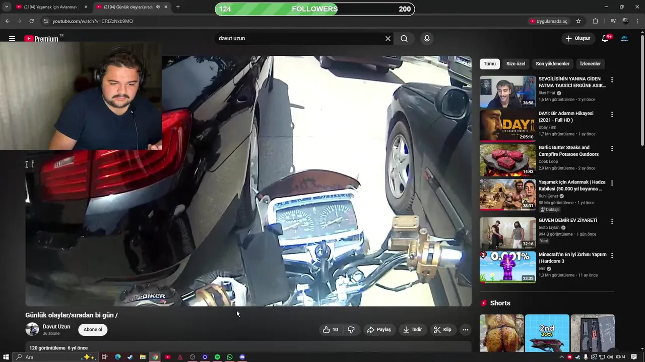Open Spotify from the taskbar
The height and width of the screenshot is (362, 645).
[x=217, y=357]
